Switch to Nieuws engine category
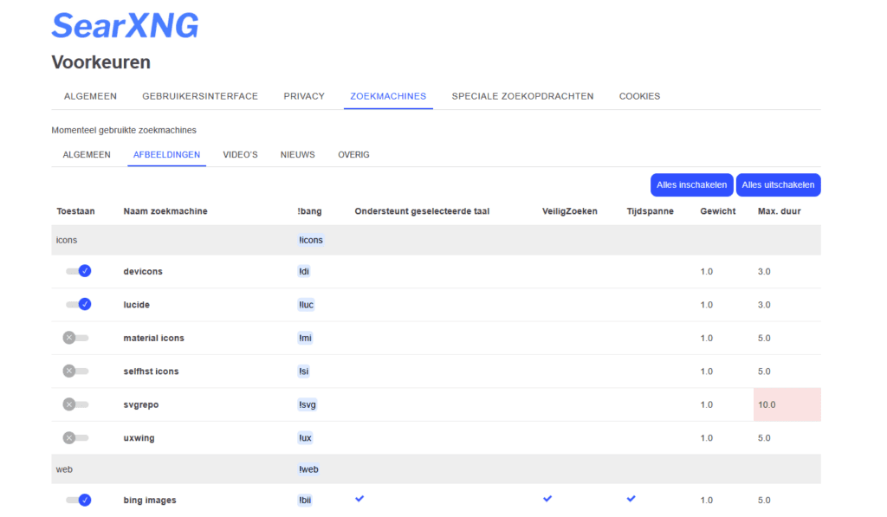This screenshot has height=517, width=887. 298,154
